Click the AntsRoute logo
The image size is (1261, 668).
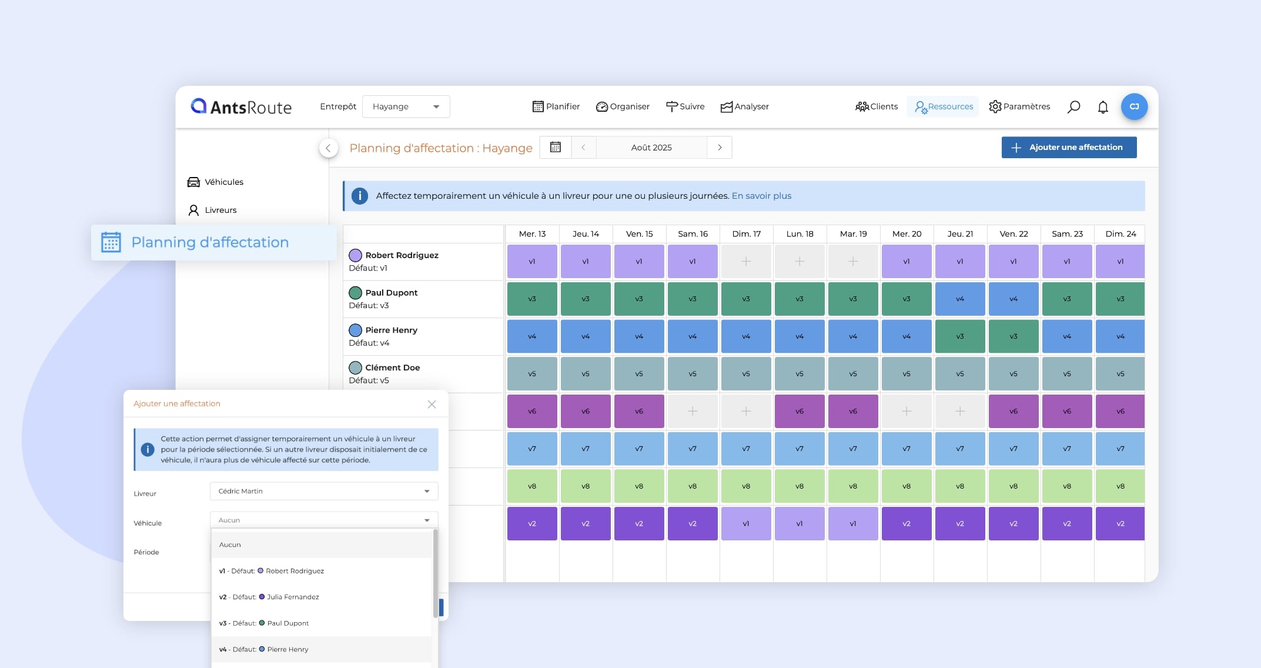241,106
